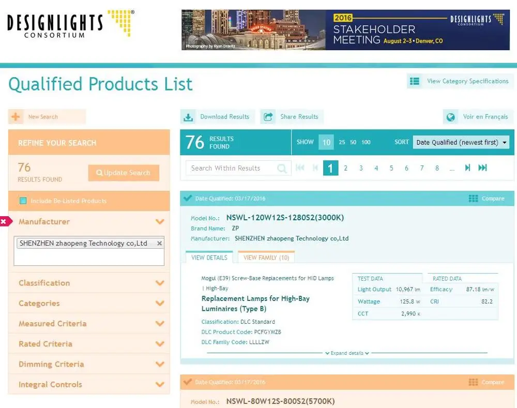Click the last page arrow icon
Image resolution: width=517 pixels, height=408 pixels.
482,168
